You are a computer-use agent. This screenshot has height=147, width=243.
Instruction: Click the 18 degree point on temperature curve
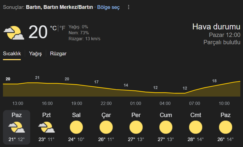point(214,81)
